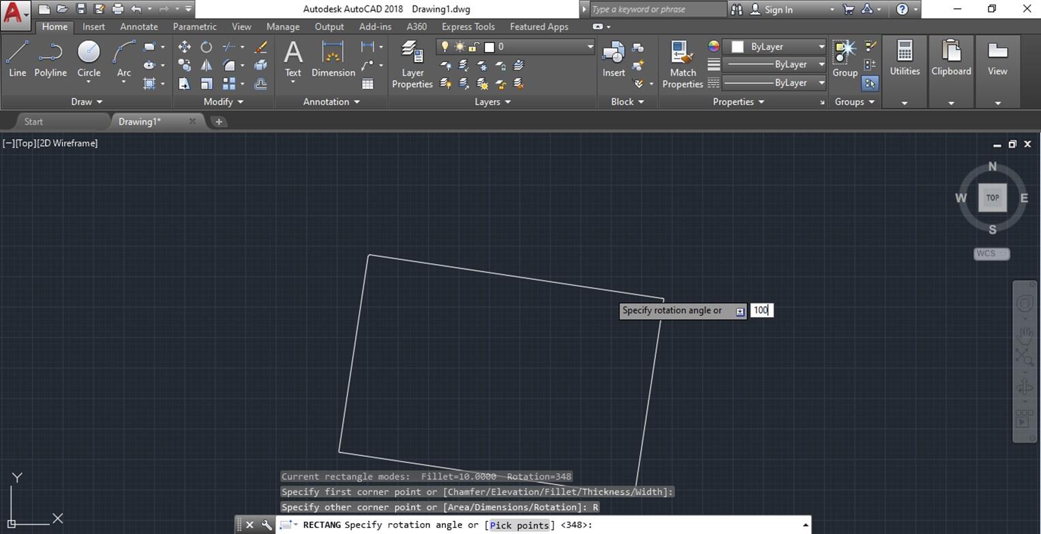Toggle the WCS coordinate system button
The height and width of the screenshot is (534, 1041).
992,253
